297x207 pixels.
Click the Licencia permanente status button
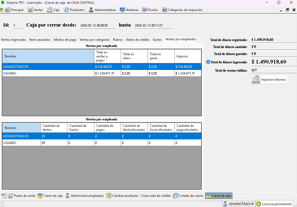[274, 204]
